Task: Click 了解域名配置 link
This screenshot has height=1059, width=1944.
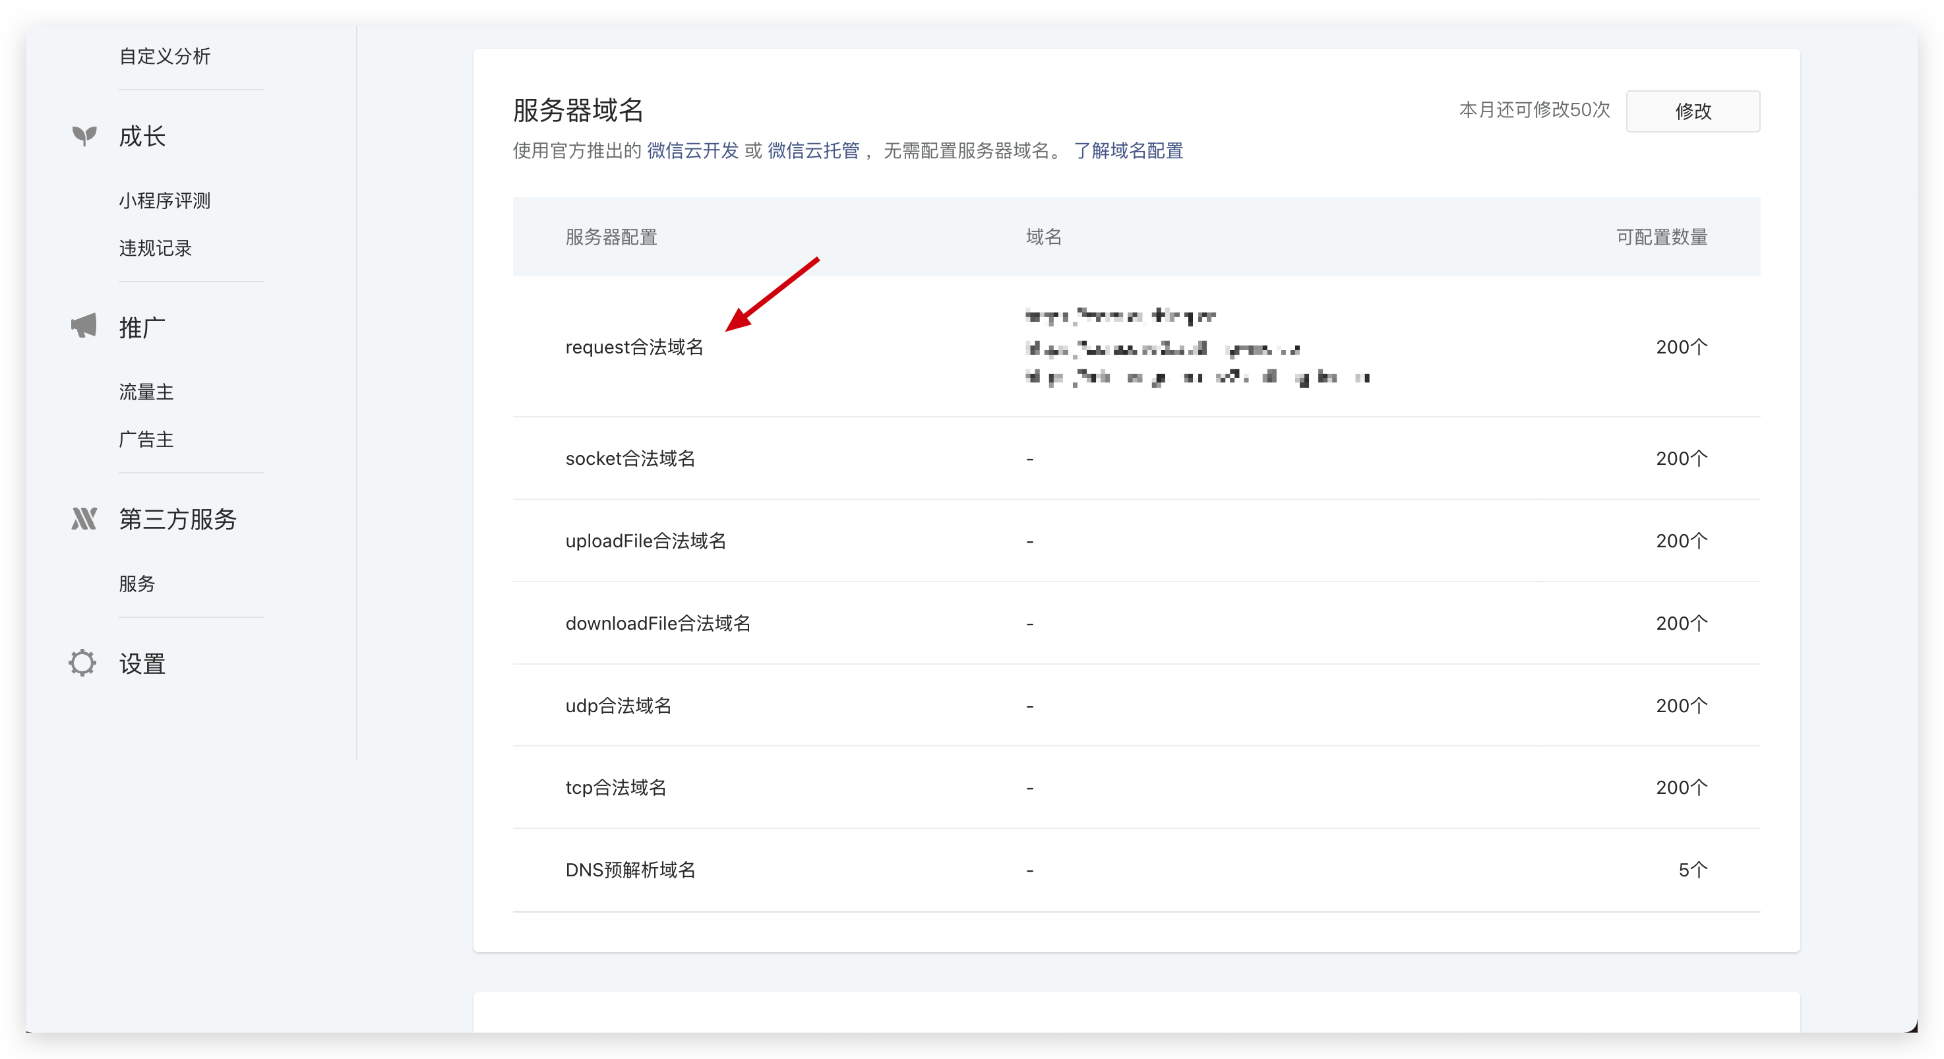Action: pyautogui.click(x=1128, y=150)
